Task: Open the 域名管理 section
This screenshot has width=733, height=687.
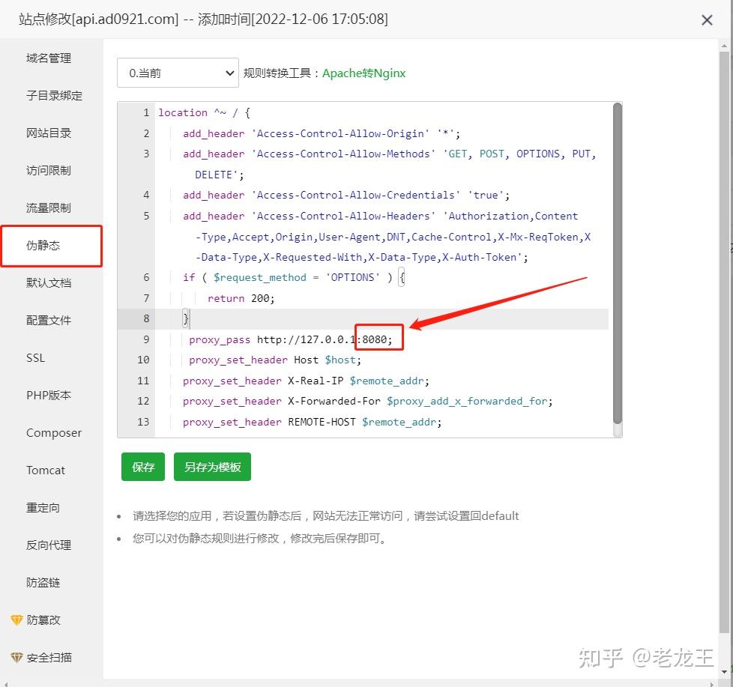Action: [47, 58]
